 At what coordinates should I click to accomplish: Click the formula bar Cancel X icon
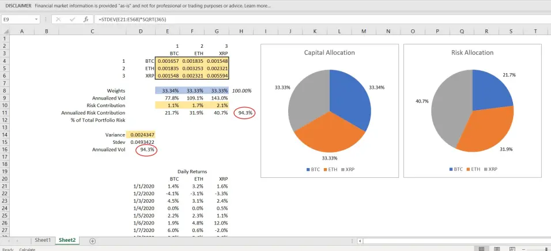(58, 20)
